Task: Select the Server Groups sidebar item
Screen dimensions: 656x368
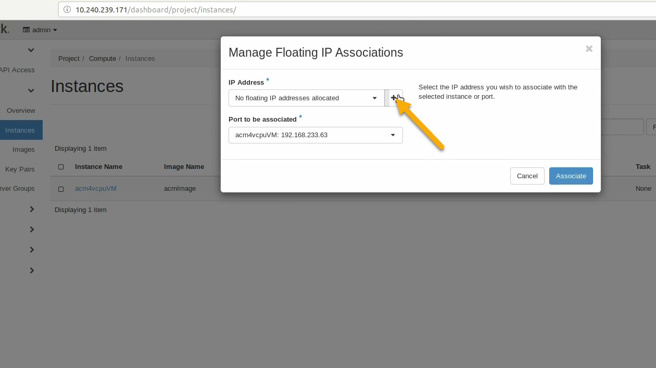Action: [17, 189]
